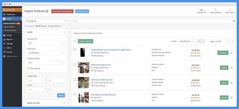
Task: Click the X icon to clear all filters
Action: 49,26
